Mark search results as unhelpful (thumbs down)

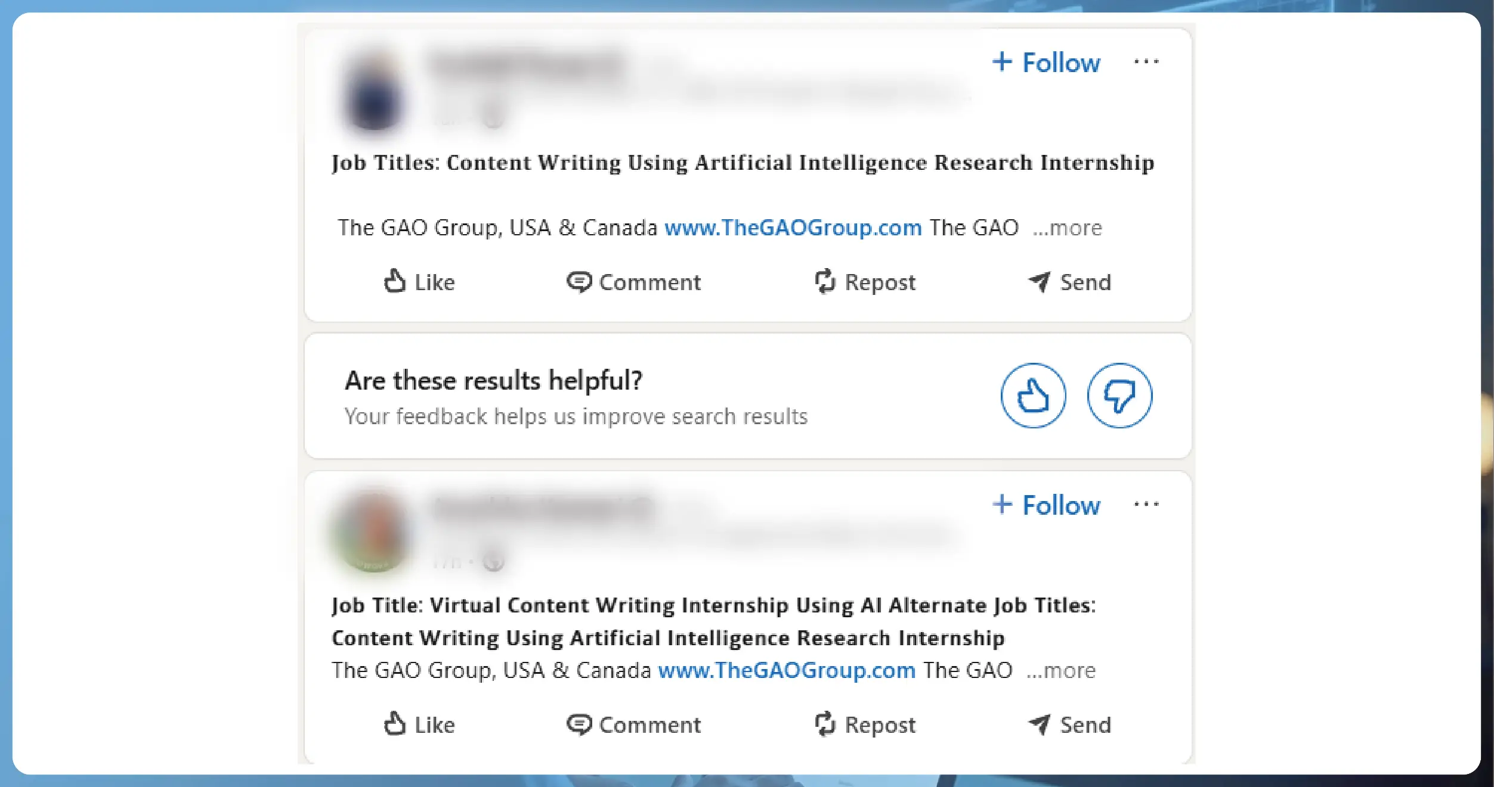(x=1119, y=396)
